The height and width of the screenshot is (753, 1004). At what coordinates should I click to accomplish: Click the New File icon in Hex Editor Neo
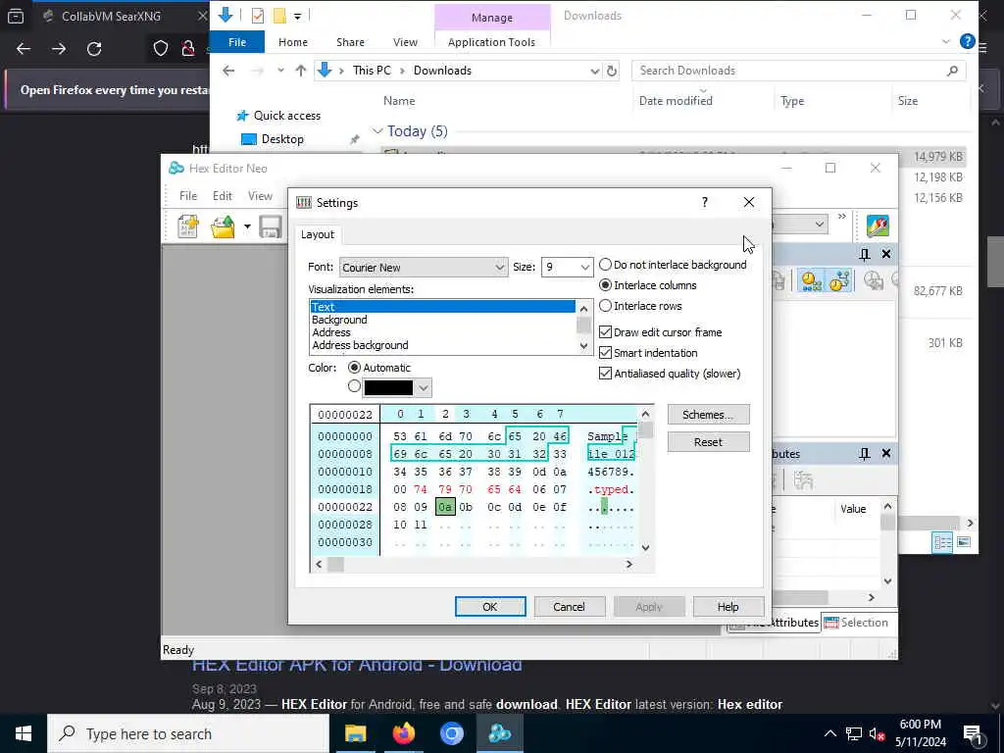[187, 226]
